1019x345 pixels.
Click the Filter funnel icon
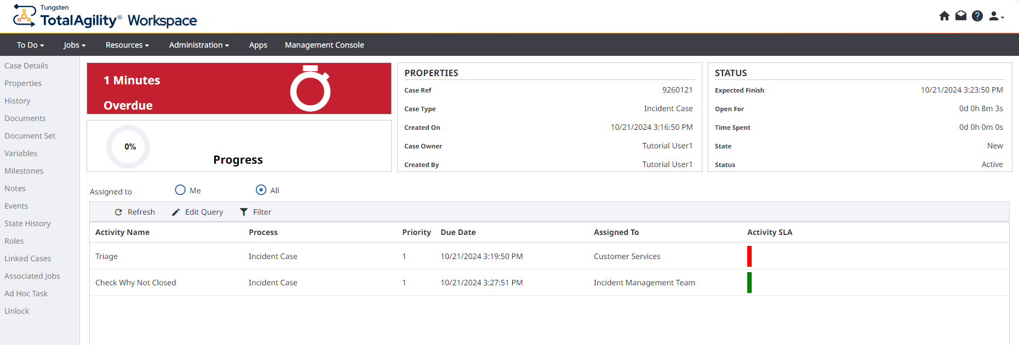tap(244, 212)
